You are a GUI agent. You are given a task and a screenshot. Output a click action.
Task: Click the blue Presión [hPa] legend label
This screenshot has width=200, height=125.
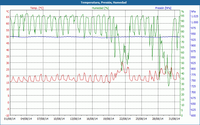[163, 8]
